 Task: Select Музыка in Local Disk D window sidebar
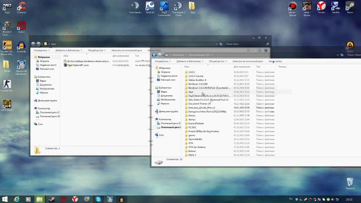[x=163, y=104]
